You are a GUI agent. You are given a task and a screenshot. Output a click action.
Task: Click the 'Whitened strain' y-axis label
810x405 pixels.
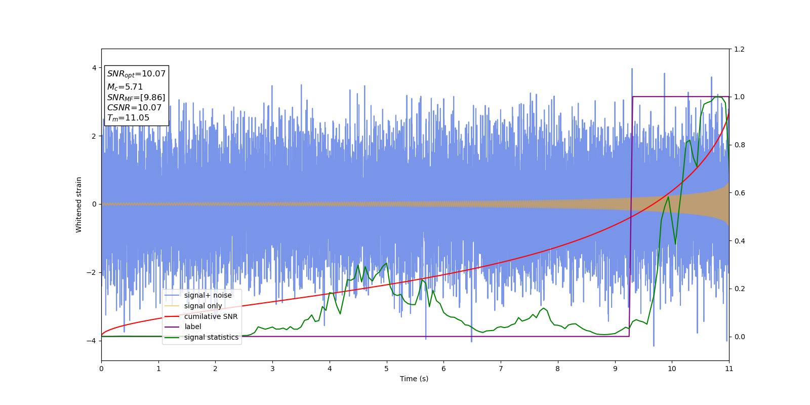[79, 205]
